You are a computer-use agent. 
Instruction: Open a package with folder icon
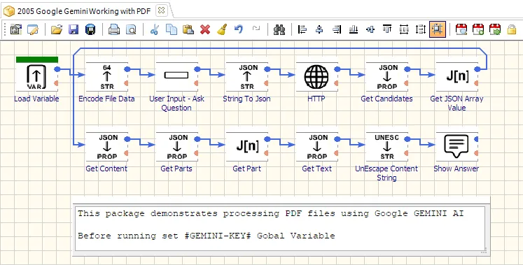(57, 29)
